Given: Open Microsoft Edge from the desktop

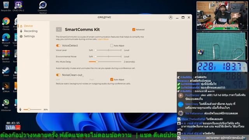Looking at the screenshot, I should (x=6, y=40).
